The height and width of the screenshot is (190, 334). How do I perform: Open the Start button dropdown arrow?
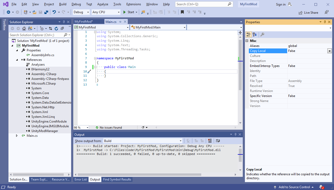(136, 12)
